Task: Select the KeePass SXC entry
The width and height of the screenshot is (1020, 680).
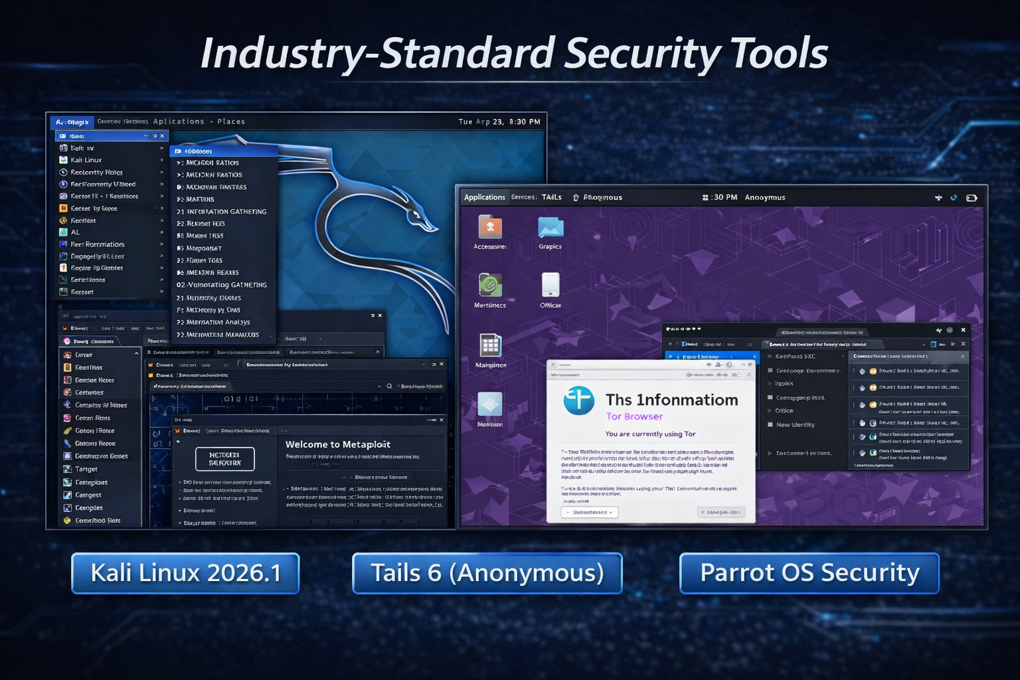Action: (795, 357)
